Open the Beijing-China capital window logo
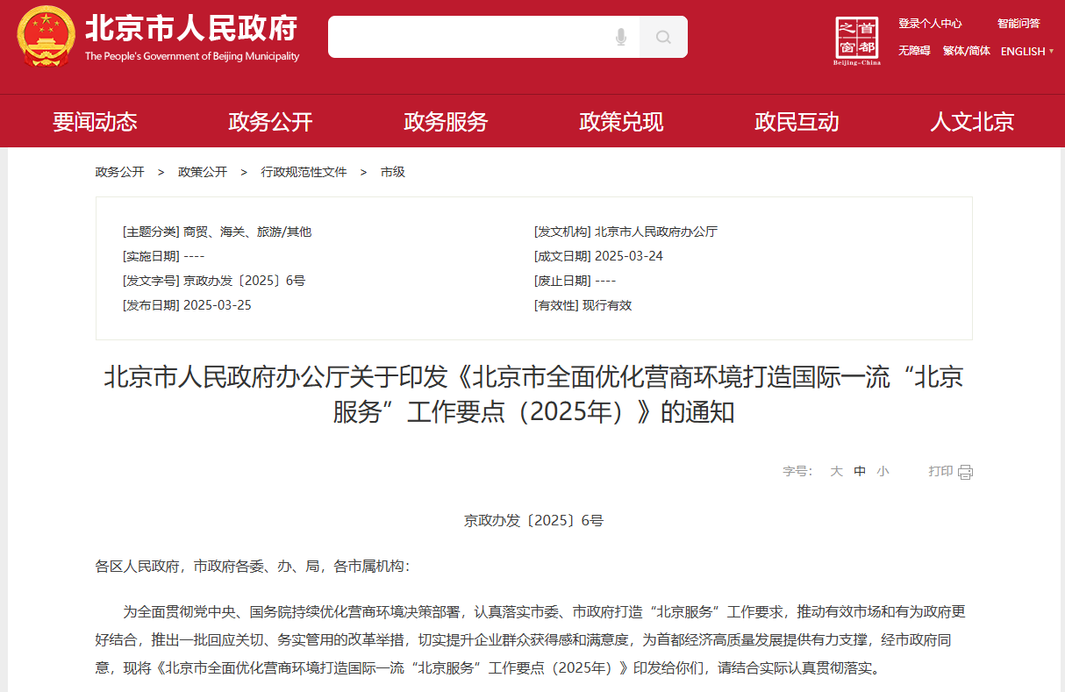The image size is (1065, 692). (856, 40)
